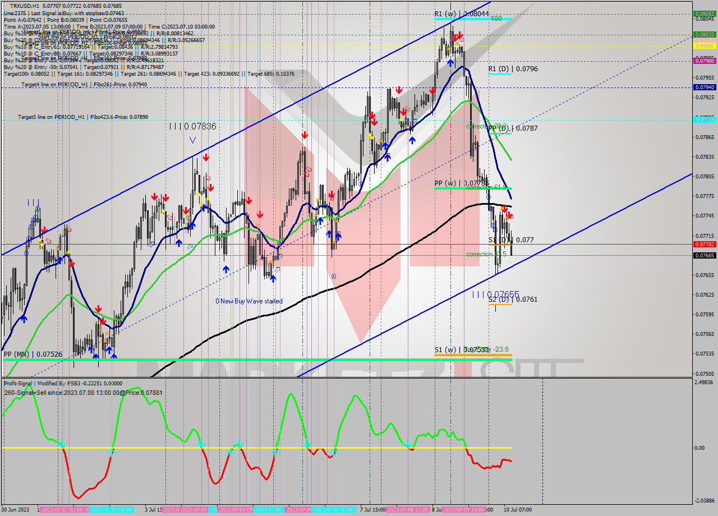The width and height of the screenshot is (718, 516).
Task: Click the Profit-Signal indicator name label
Action: point(21,385)
